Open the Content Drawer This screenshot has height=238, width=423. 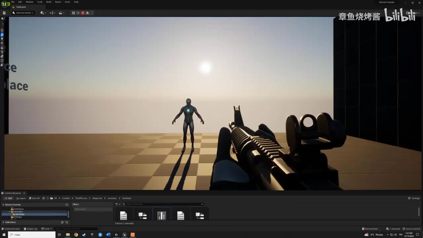(11, 229)
